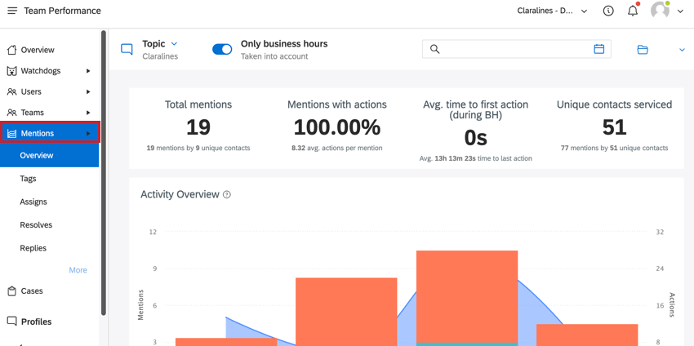The image size is (694, 346).
Task: Click the 51 unique contacts value
Action: tap(614, 127)
